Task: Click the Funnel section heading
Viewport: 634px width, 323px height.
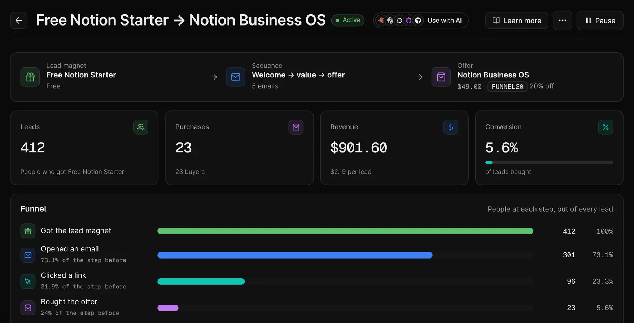Action: [x=33, y=209]
